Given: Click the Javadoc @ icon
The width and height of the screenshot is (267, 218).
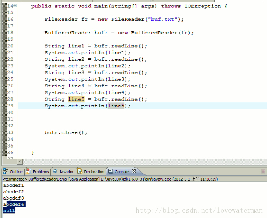Looking at the screenshot, I should pyautogui.click(x=55, y=171).
